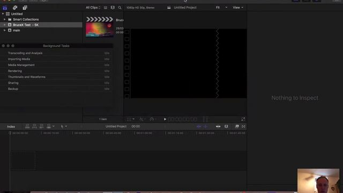Image resolution: width=343 pixels, height=193 pixels.
Task: Expand the main event
Action: pyautogui.click(x=5, y=30)
